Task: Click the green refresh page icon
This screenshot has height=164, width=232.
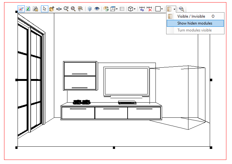Action: [x=28, y=9]
